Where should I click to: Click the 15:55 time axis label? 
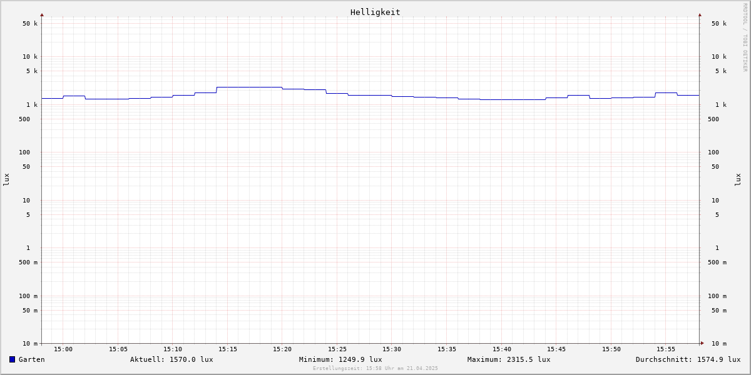pos(666,349)
